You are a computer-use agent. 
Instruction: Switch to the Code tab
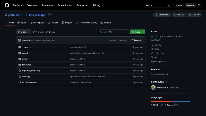pos(10,23)
